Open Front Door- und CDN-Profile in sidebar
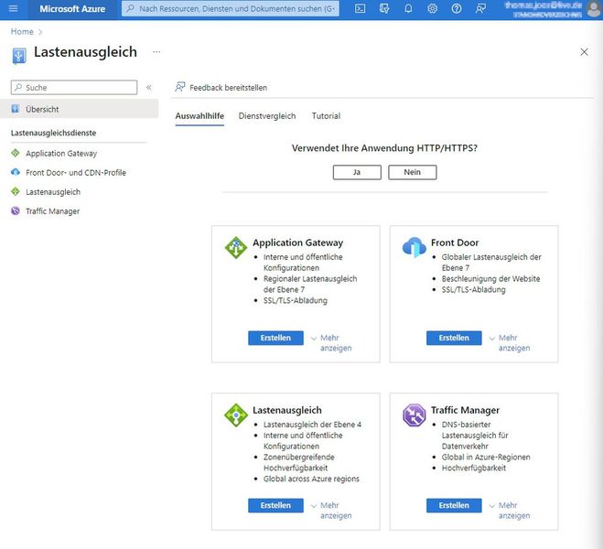 point(76,173)
